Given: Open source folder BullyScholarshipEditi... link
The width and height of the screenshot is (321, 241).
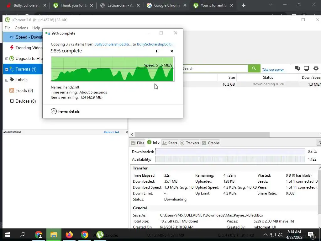Looking at the screenshot, I should point(113,44).
